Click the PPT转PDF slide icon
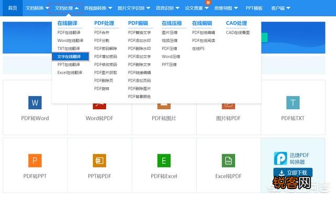The width and height of the screenshot is (336, 199). 99,161
